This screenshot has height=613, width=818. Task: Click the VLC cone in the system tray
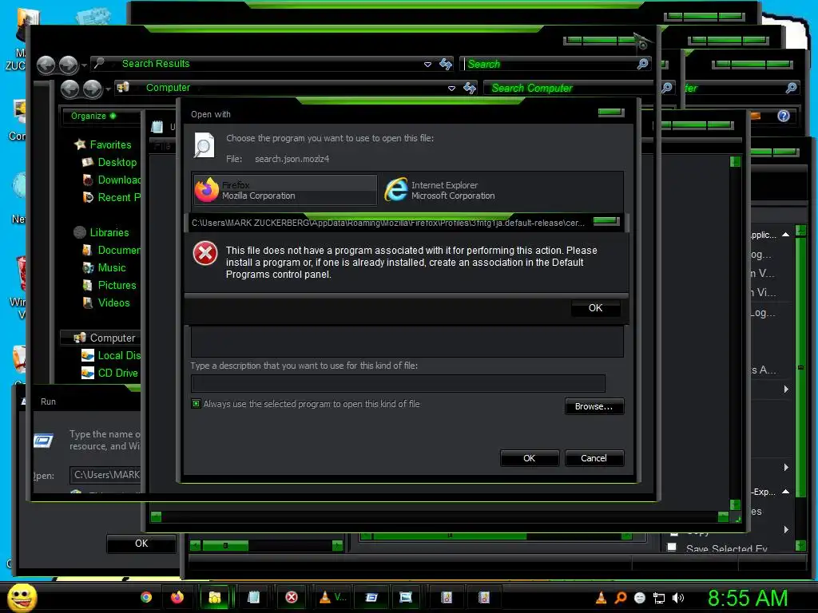coord(601,598)
